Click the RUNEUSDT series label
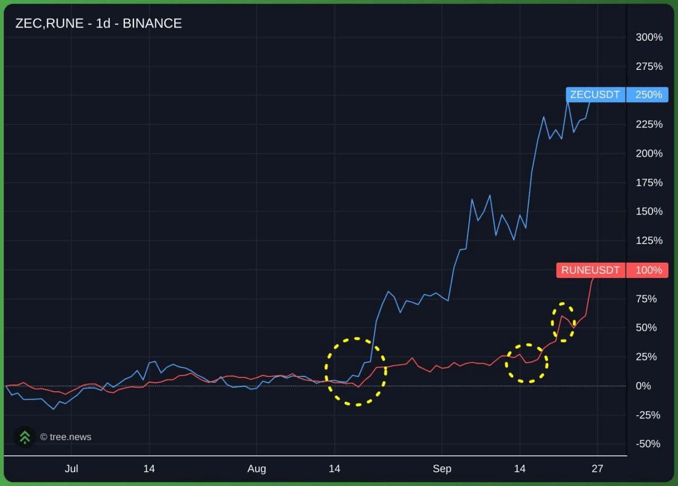This screenshot has width=678, height=486. tap(591, 270)
